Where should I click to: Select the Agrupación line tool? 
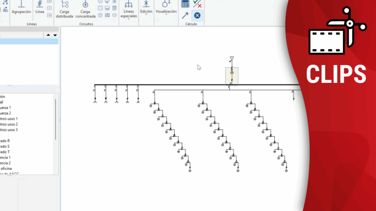click(21, 7)
